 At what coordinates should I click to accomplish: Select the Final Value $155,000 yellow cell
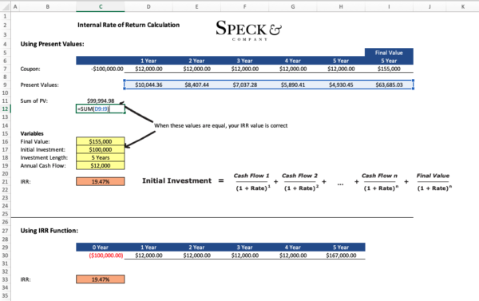(x=101, y=141)
